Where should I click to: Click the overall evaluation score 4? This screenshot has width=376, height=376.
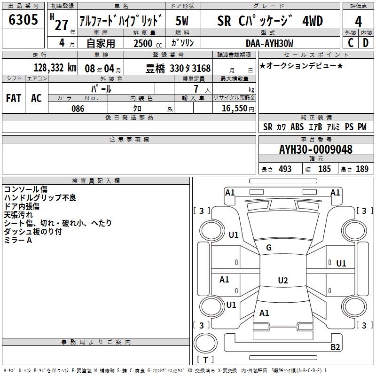tap(358, 21)
